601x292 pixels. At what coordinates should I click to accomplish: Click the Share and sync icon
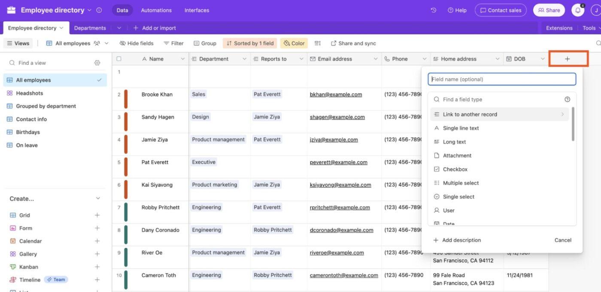coord(333,43)
